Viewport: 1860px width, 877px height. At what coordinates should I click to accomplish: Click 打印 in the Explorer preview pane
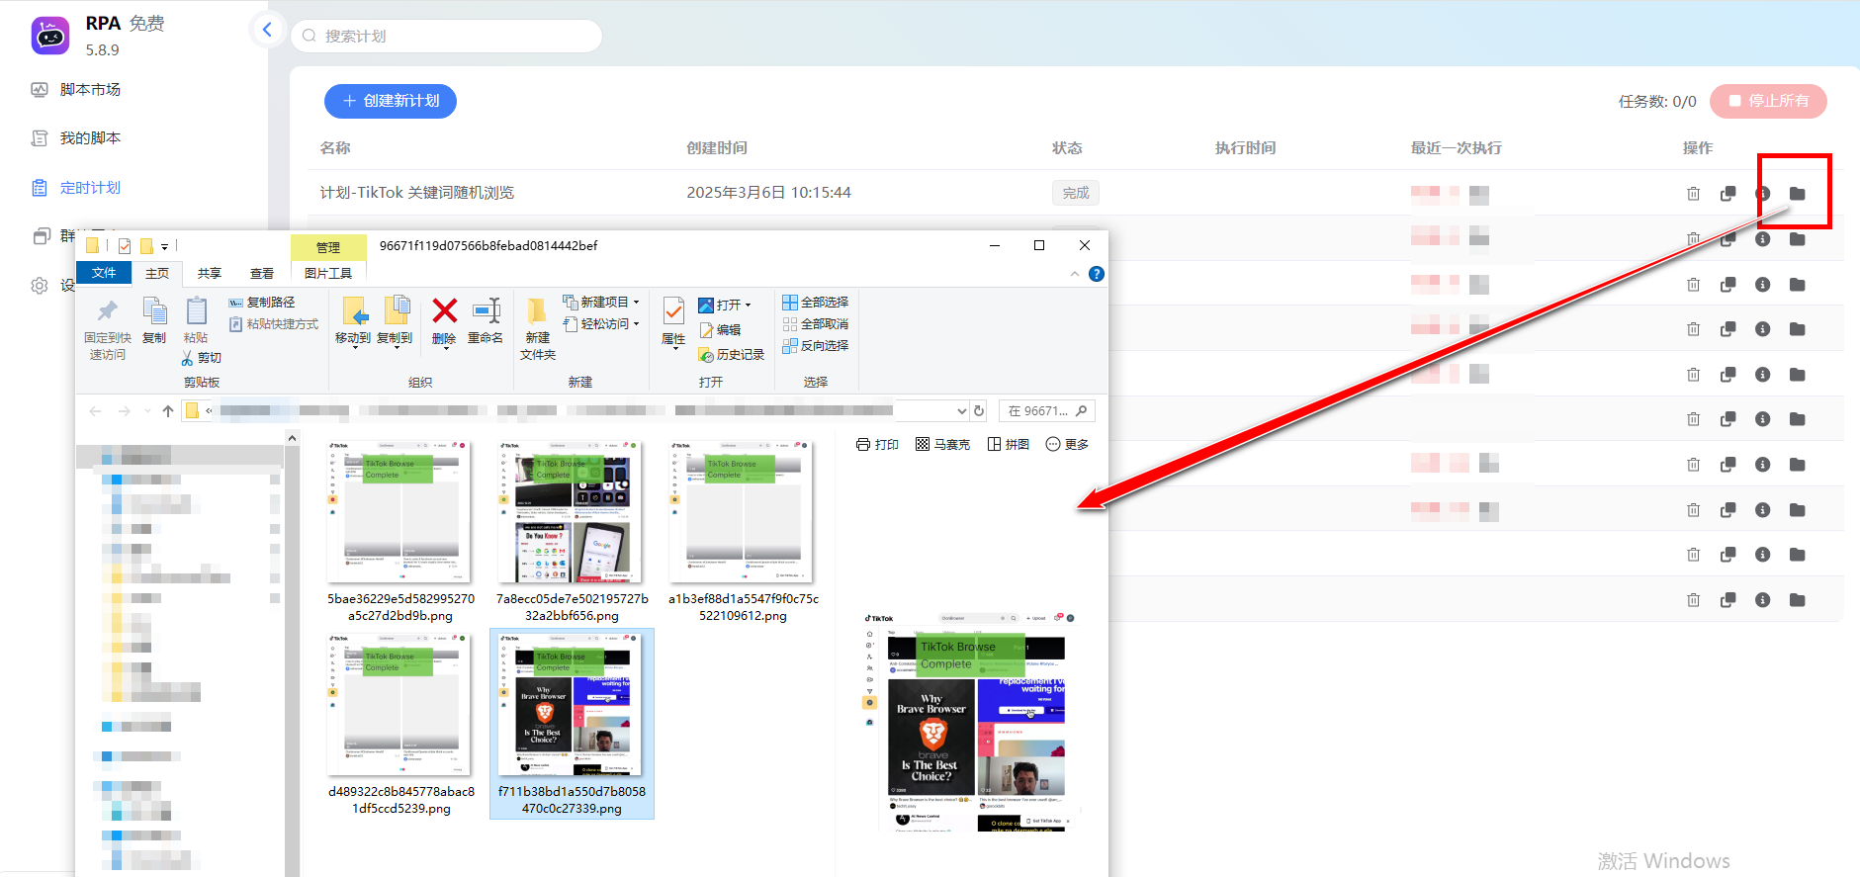coord(877,445)
